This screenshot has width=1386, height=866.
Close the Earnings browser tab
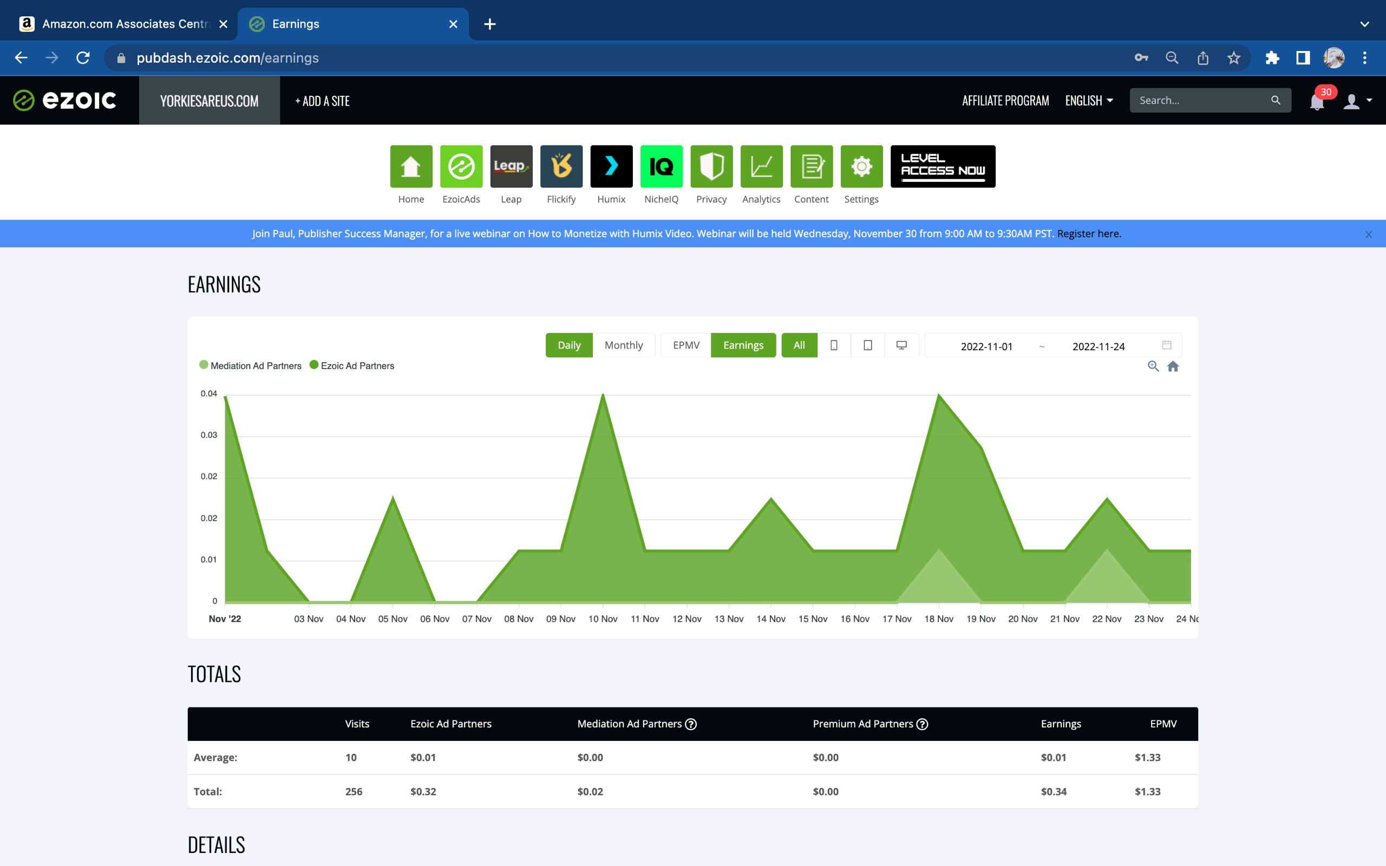click(453, 24)
